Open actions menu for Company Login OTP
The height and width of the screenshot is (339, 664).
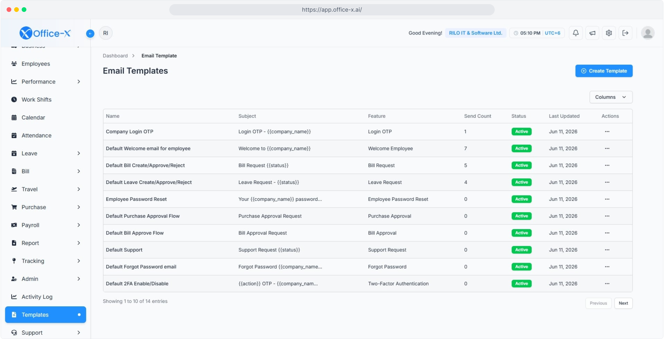point(607,132)
